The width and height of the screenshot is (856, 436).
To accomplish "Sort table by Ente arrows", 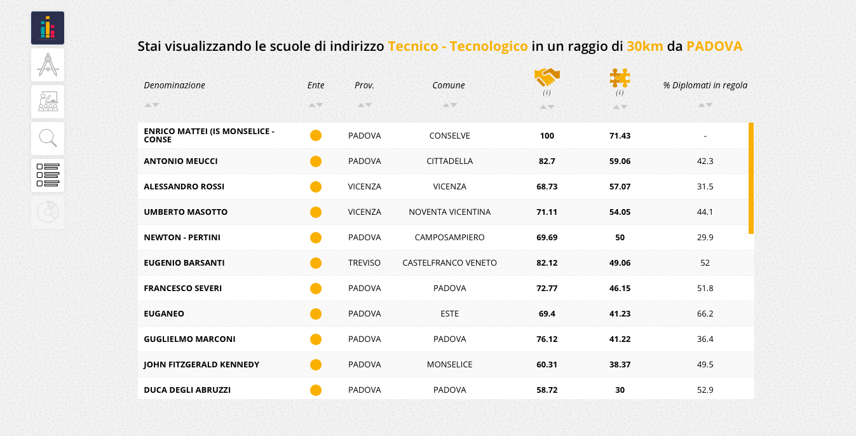I will 316,105.
